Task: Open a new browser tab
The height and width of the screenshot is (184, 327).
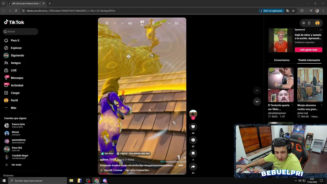Action: point(50,4)
